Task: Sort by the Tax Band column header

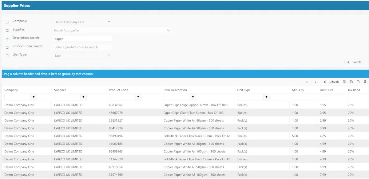Action: [354, 90]
